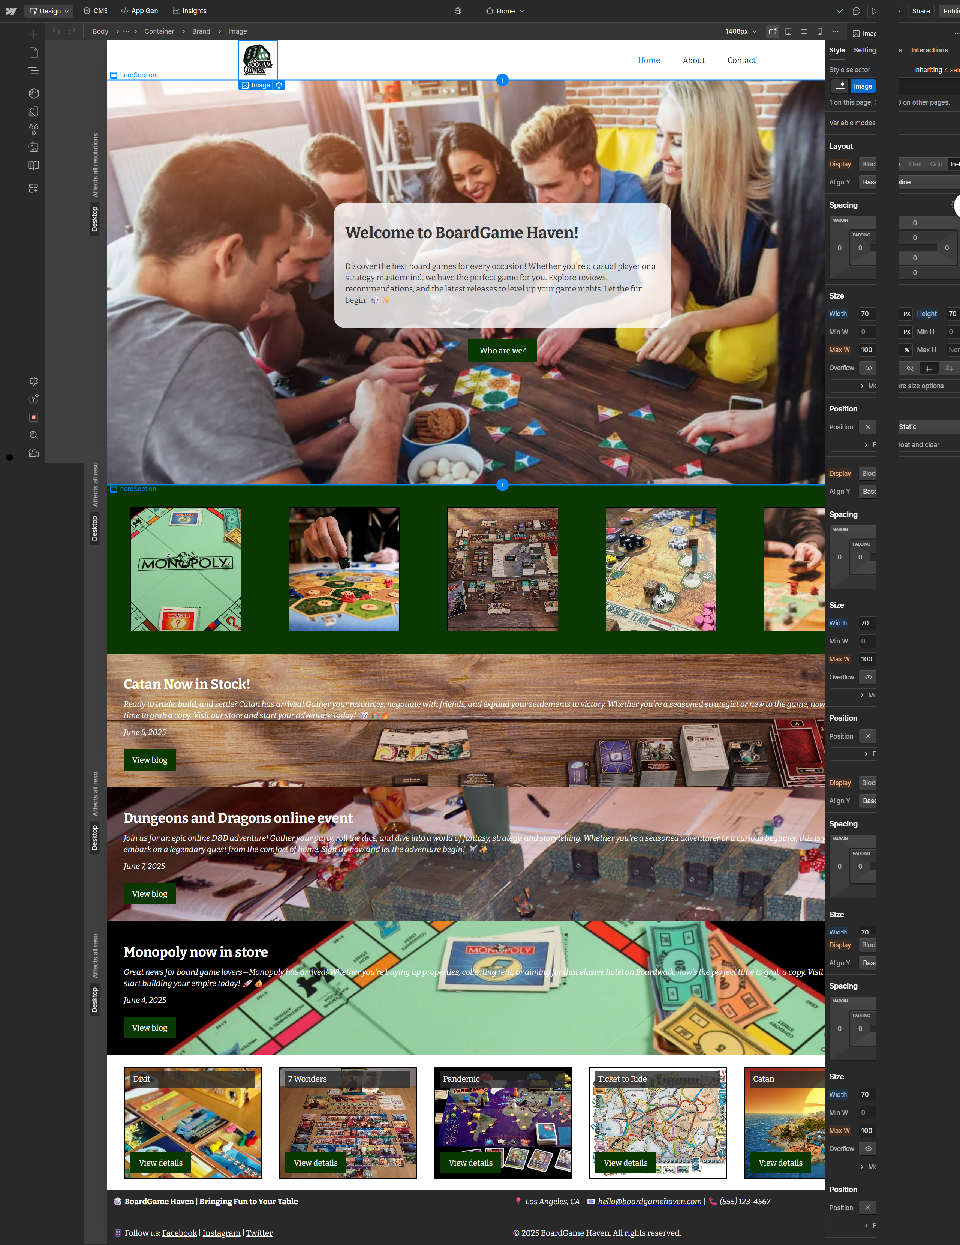Expand More size options
960x1245 pixels.
929,386
